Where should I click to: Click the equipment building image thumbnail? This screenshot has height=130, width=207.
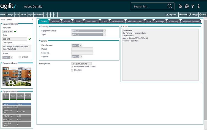(x=17, y=76)
